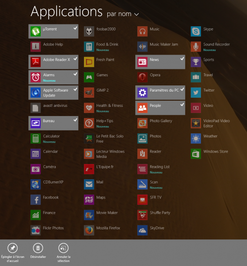Image resolution: width=247 pixels, height=266 pixels.
Task: Click the Video label
Action: coord(208,106)
